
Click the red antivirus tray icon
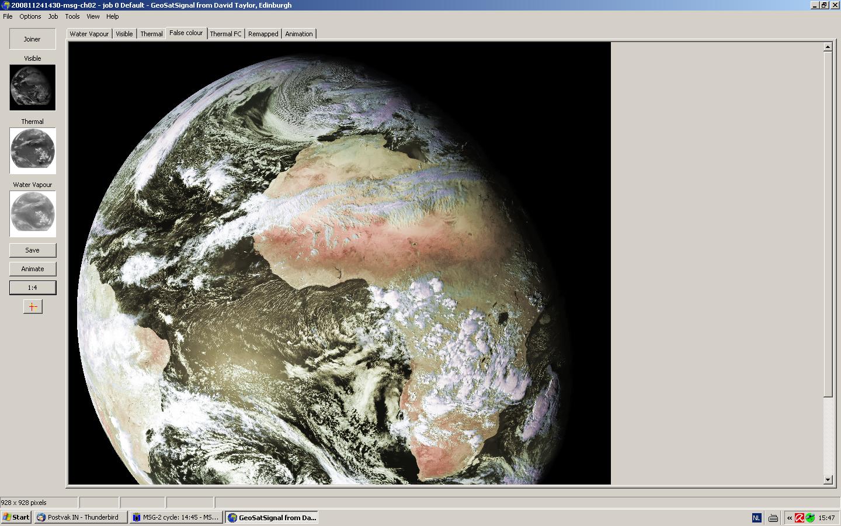pos(800,518)
